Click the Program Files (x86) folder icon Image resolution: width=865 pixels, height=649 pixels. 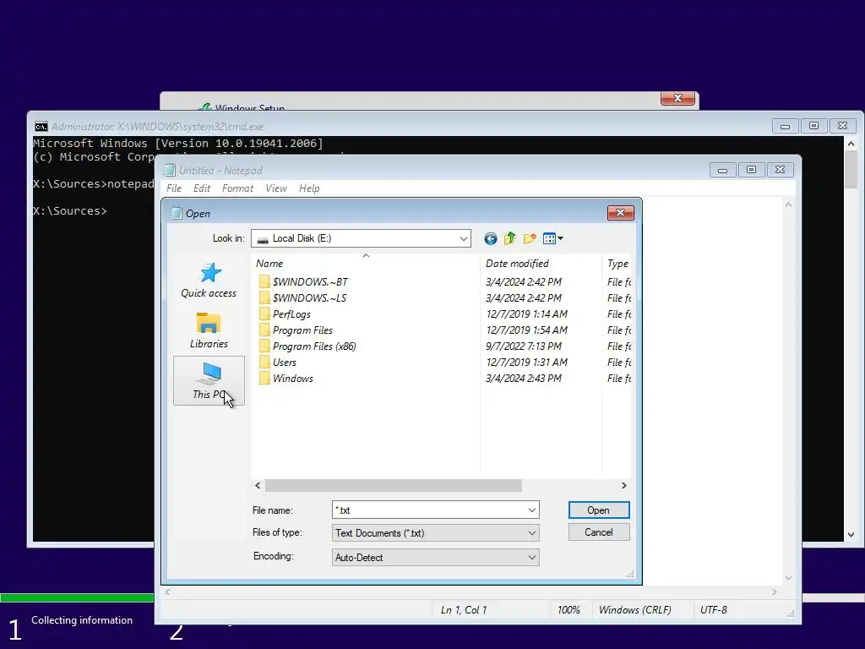tap(264, 346)
